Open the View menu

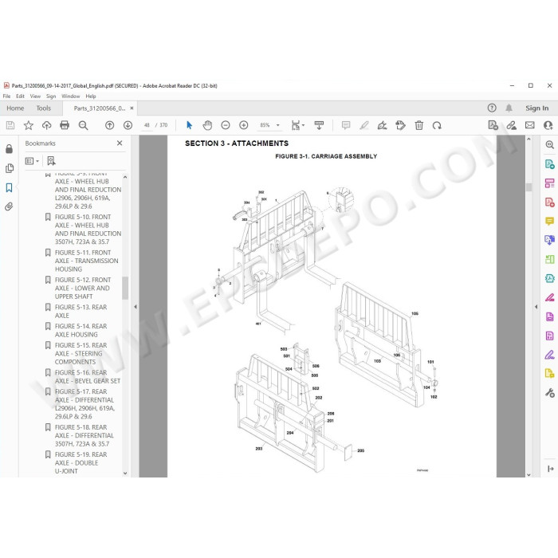click(x=35, y=96)
